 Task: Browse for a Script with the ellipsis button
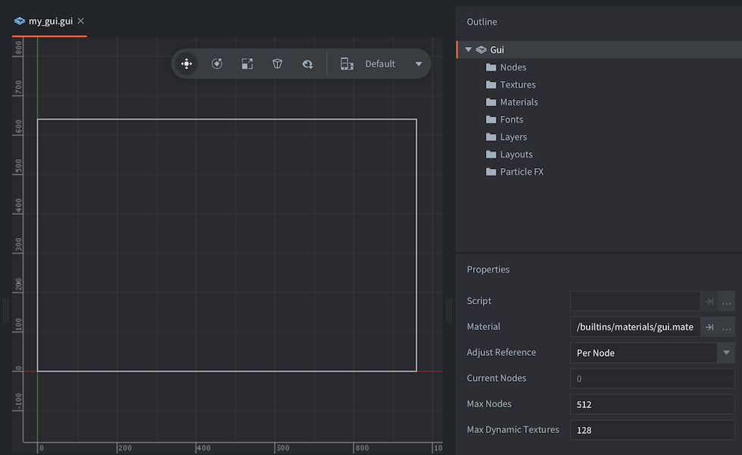pyautogui.click(x=726, y=301)
